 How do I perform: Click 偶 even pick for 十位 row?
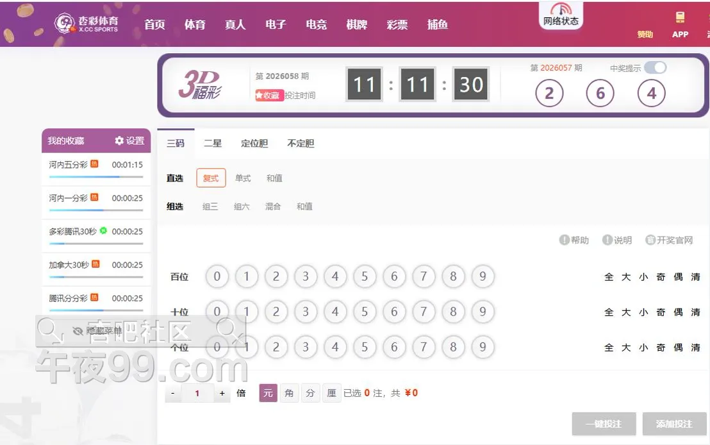tap(679, 312)
